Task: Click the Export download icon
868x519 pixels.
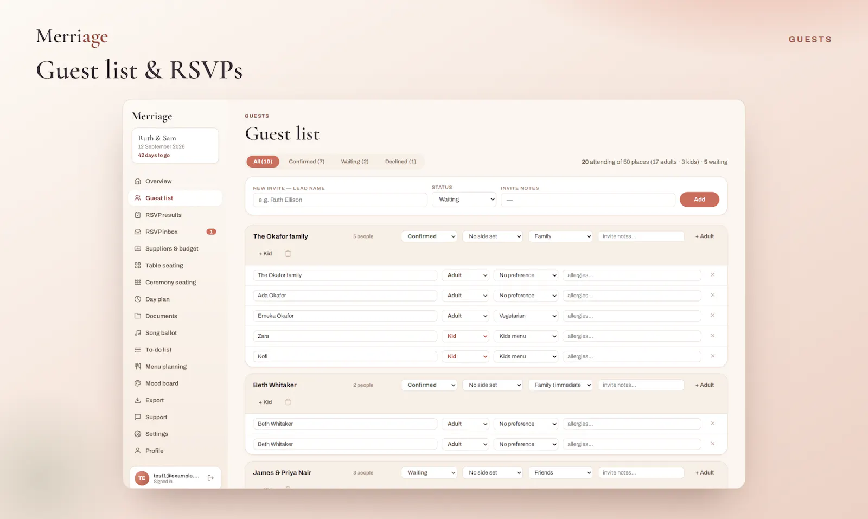Action: point(138,400)
